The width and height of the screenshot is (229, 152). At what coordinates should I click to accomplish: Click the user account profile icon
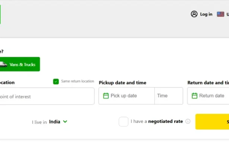click(x=194, y=14)
